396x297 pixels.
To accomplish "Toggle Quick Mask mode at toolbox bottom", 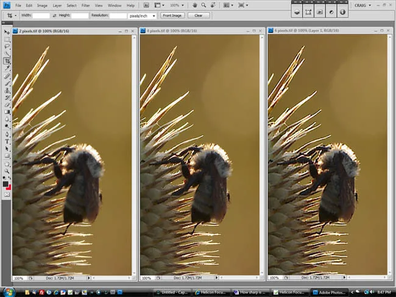I will [x=7, y=194].
